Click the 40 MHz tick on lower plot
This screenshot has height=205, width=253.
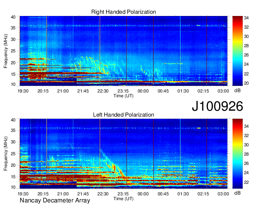tap(13, 120)
